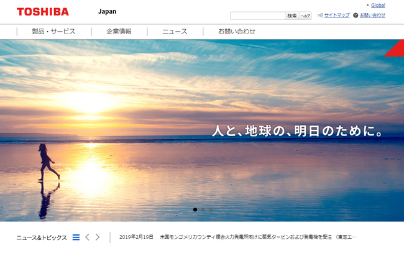
Task: Open the ニュース menu
Action: click(x=175, y=32)
